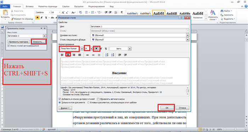
Task: Select В новых документах radio option
Action: (89, 103)
